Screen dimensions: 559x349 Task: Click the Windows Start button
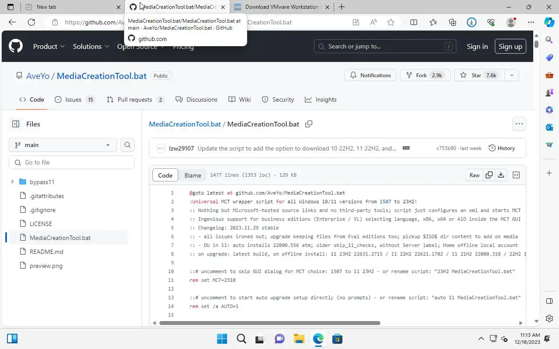pyautogui.click(x=222, y=339)
